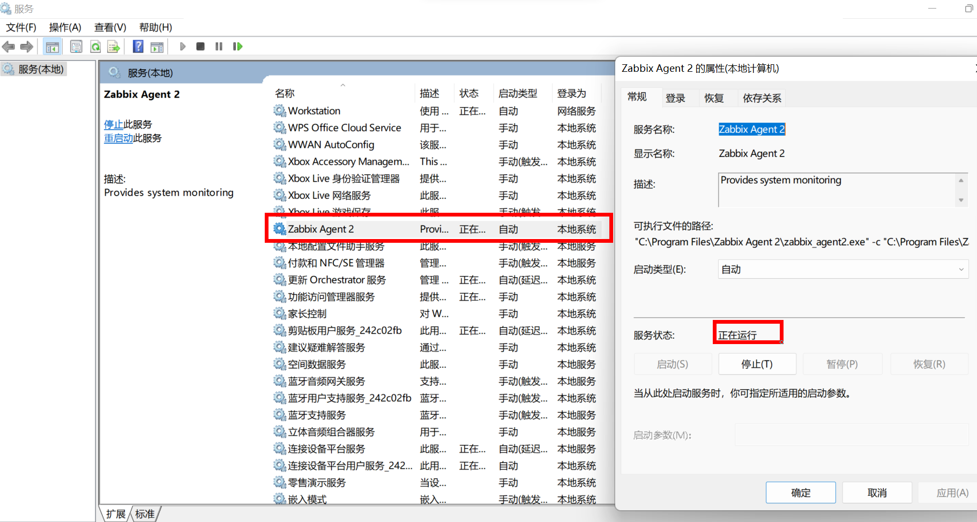
Task: Click the Stop service square icon
Action: point(200,47)
